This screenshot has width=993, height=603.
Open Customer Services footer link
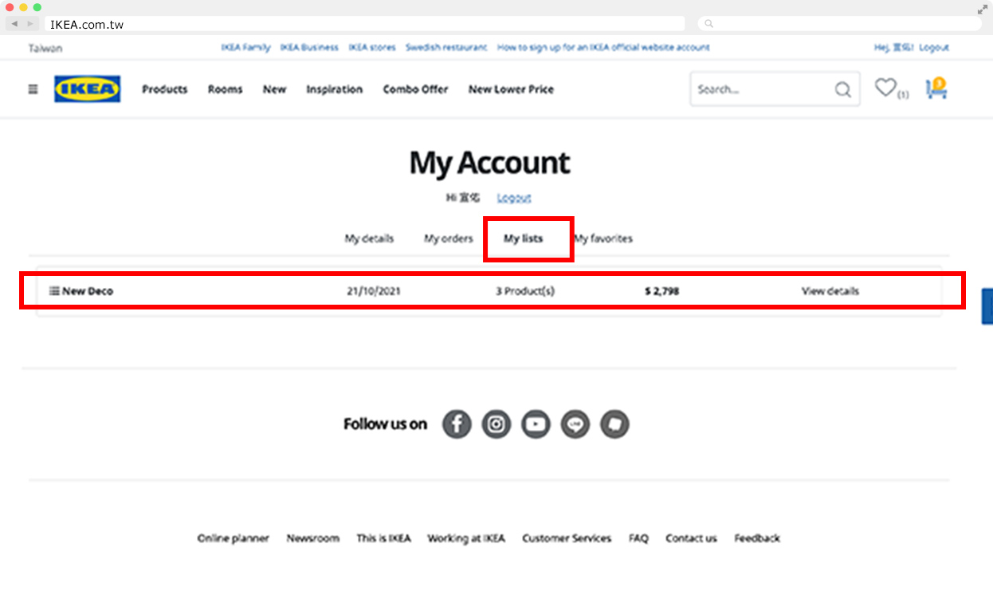[567, 538]
